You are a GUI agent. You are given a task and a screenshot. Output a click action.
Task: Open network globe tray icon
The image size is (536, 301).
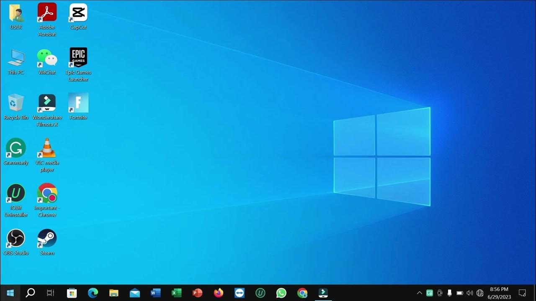480,293
